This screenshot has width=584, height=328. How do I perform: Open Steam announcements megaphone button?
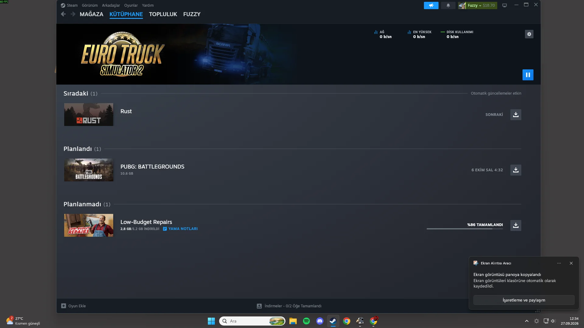pos(431,5)
